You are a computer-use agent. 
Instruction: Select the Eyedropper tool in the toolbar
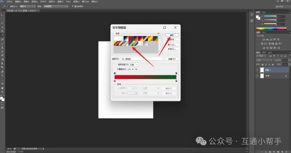click(x=2, y=35)
